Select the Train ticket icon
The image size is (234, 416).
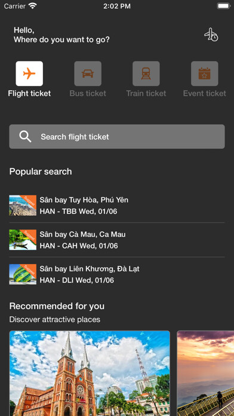tap(146, 74)
